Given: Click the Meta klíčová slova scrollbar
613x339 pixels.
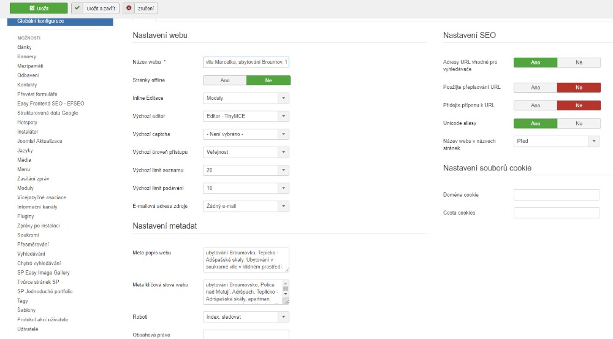Looking at the screenshot, I should pyautogui.click(x=285, y=292).
